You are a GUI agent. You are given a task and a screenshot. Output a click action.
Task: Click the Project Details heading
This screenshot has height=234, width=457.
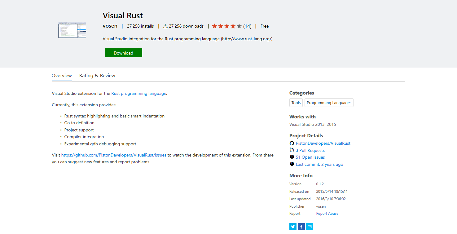(x=306, y=136)
